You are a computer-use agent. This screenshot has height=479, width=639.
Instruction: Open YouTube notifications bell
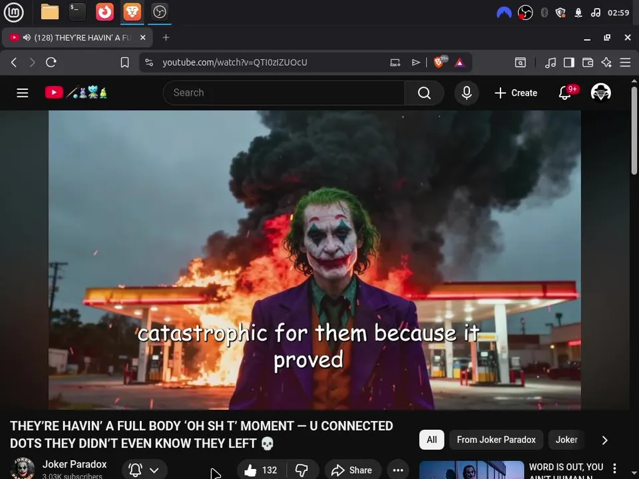[x=565, y=93]
